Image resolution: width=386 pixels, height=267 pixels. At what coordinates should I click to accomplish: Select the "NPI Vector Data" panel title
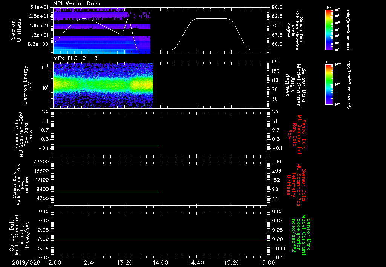click(x=77, y=3)
